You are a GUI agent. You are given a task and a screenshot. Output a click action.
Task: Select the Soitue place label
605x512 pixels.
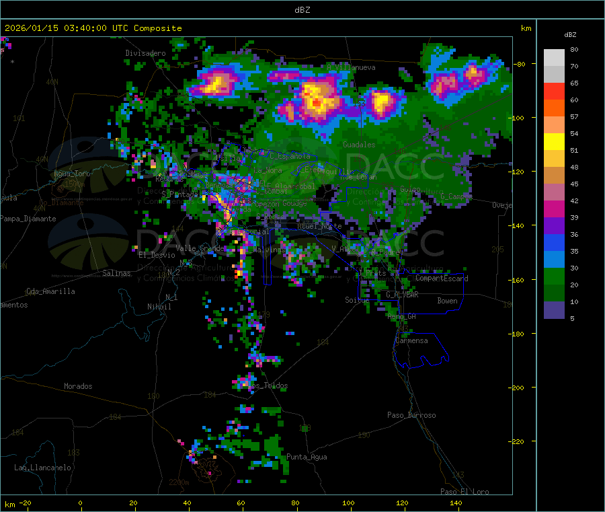point(357,300)
